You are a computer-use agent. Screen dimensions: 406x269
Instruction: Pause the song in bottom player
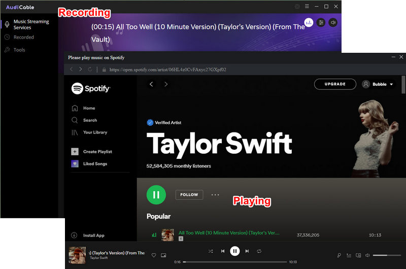pyautogui.click(x=235, y=251)
